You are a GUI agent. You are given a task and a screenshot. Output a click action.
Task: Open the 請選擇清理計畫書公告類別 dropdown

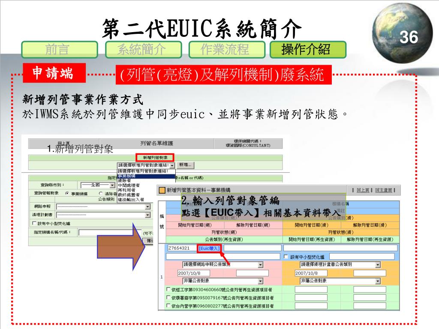click(x=340, y=265)
